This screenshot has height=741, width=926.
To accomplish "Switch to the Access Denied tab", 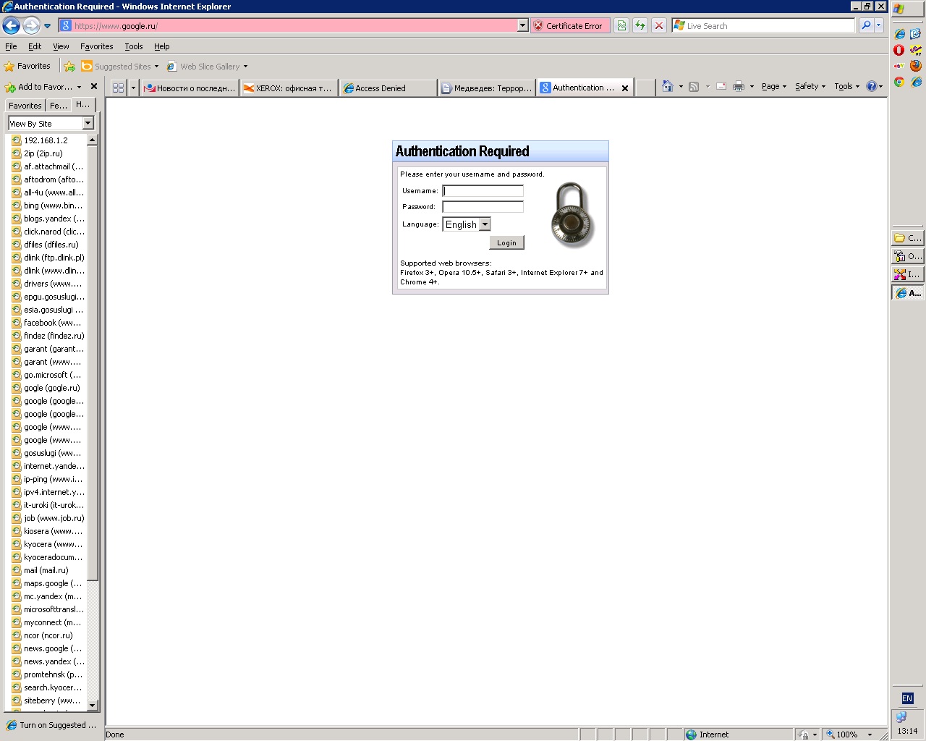I will coord(387,88).
